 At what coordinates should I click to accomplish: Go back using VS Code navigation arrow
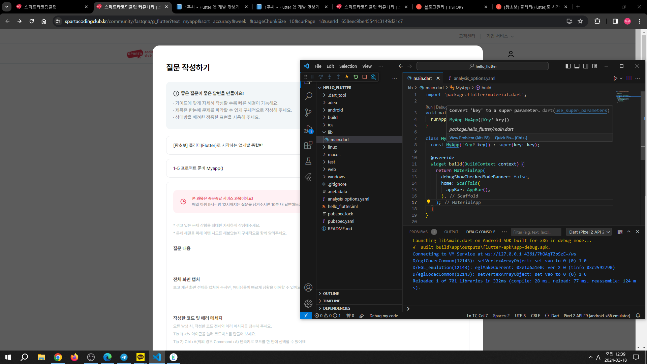pyautogui.click(x=401, y=66)
